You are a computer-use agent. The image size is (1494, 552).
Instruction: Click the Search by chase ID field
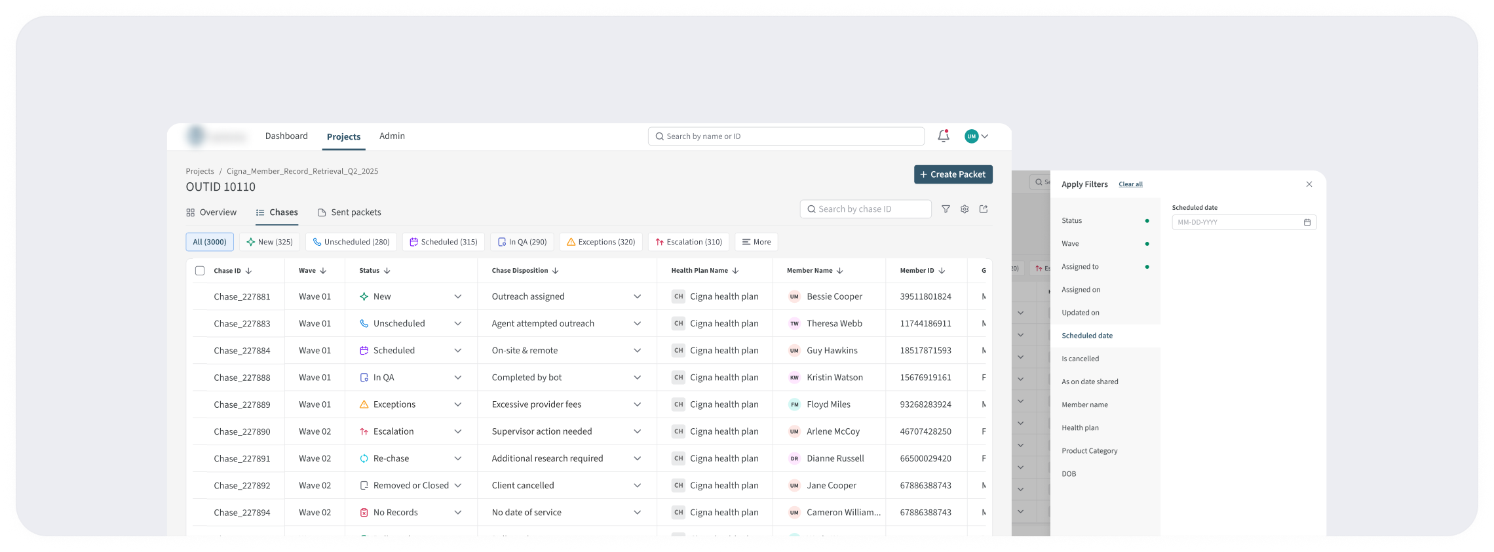pos(866,209)
